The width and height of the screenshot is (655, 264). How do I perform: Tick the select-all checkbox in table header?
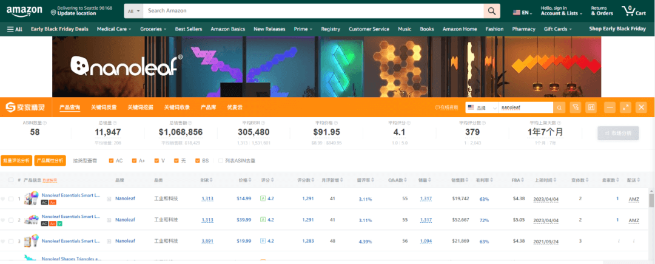coord(11,180)
